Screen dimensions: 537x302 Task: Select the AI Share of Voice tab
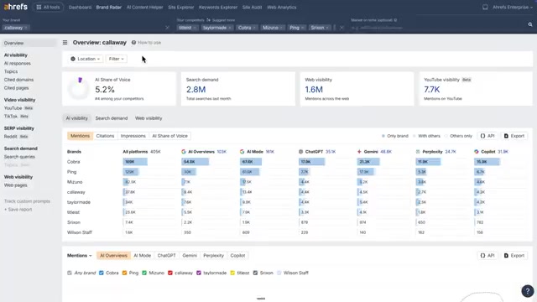coord(169,136)
